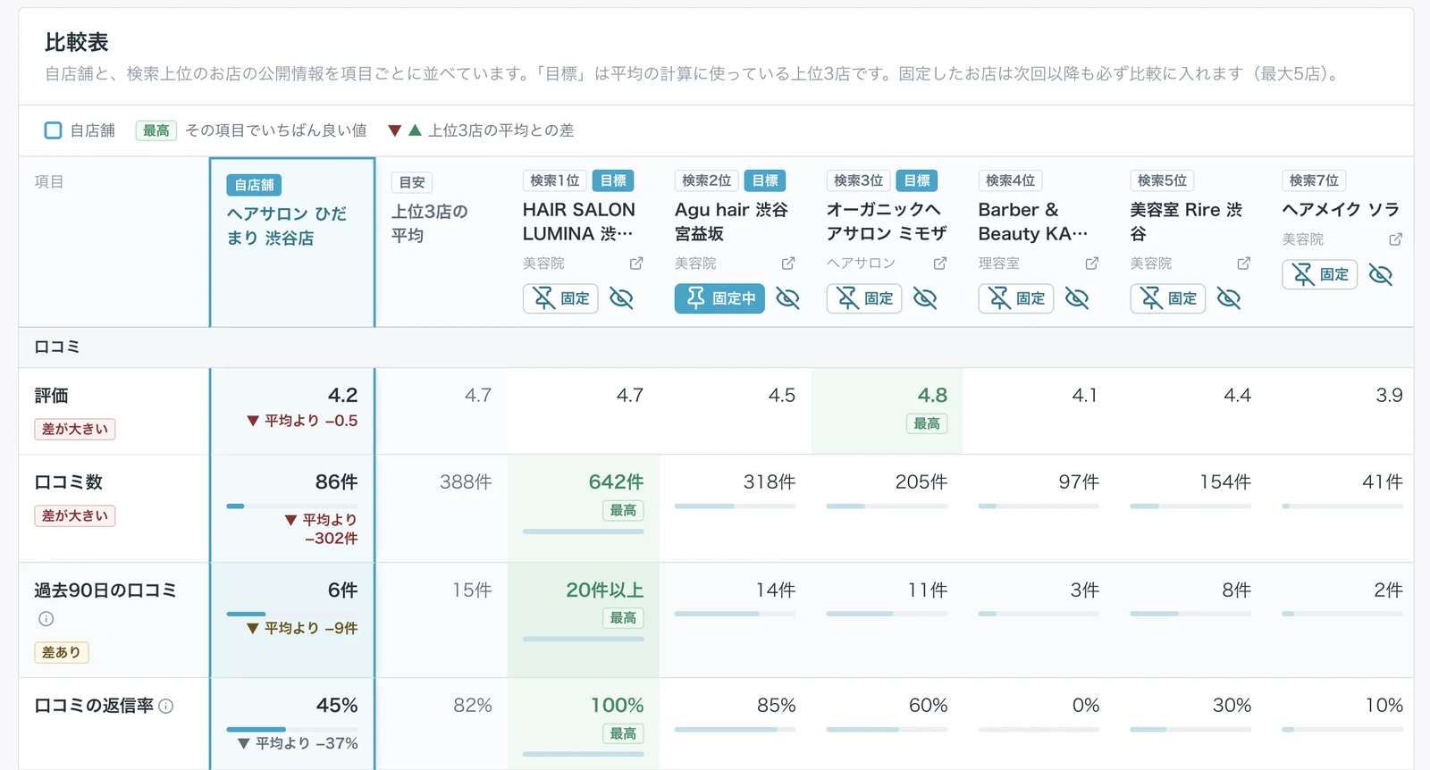
Task: Hide Agu hair 渋谷宮益坂 column
Action: click(787, 298)
